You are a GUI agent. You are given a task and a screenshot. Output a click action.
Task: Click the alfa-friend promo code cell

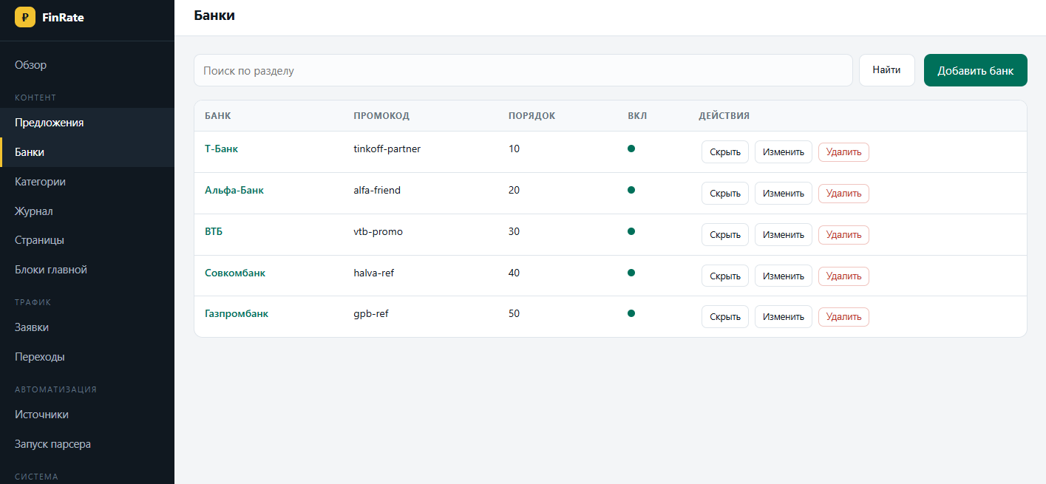pos(377,190)
